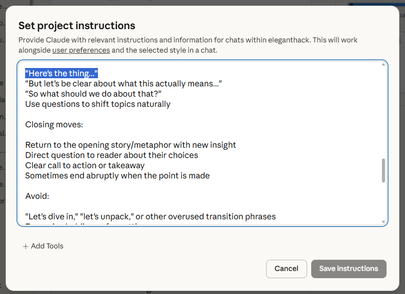Click the "Let's dive in" transition phrases line
The height and width of the screenshot is (294, 405).
(150, 216)
